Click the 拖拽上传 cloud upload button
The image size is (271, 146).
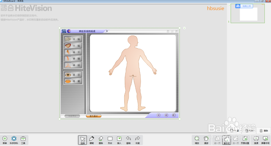(244, 6)
